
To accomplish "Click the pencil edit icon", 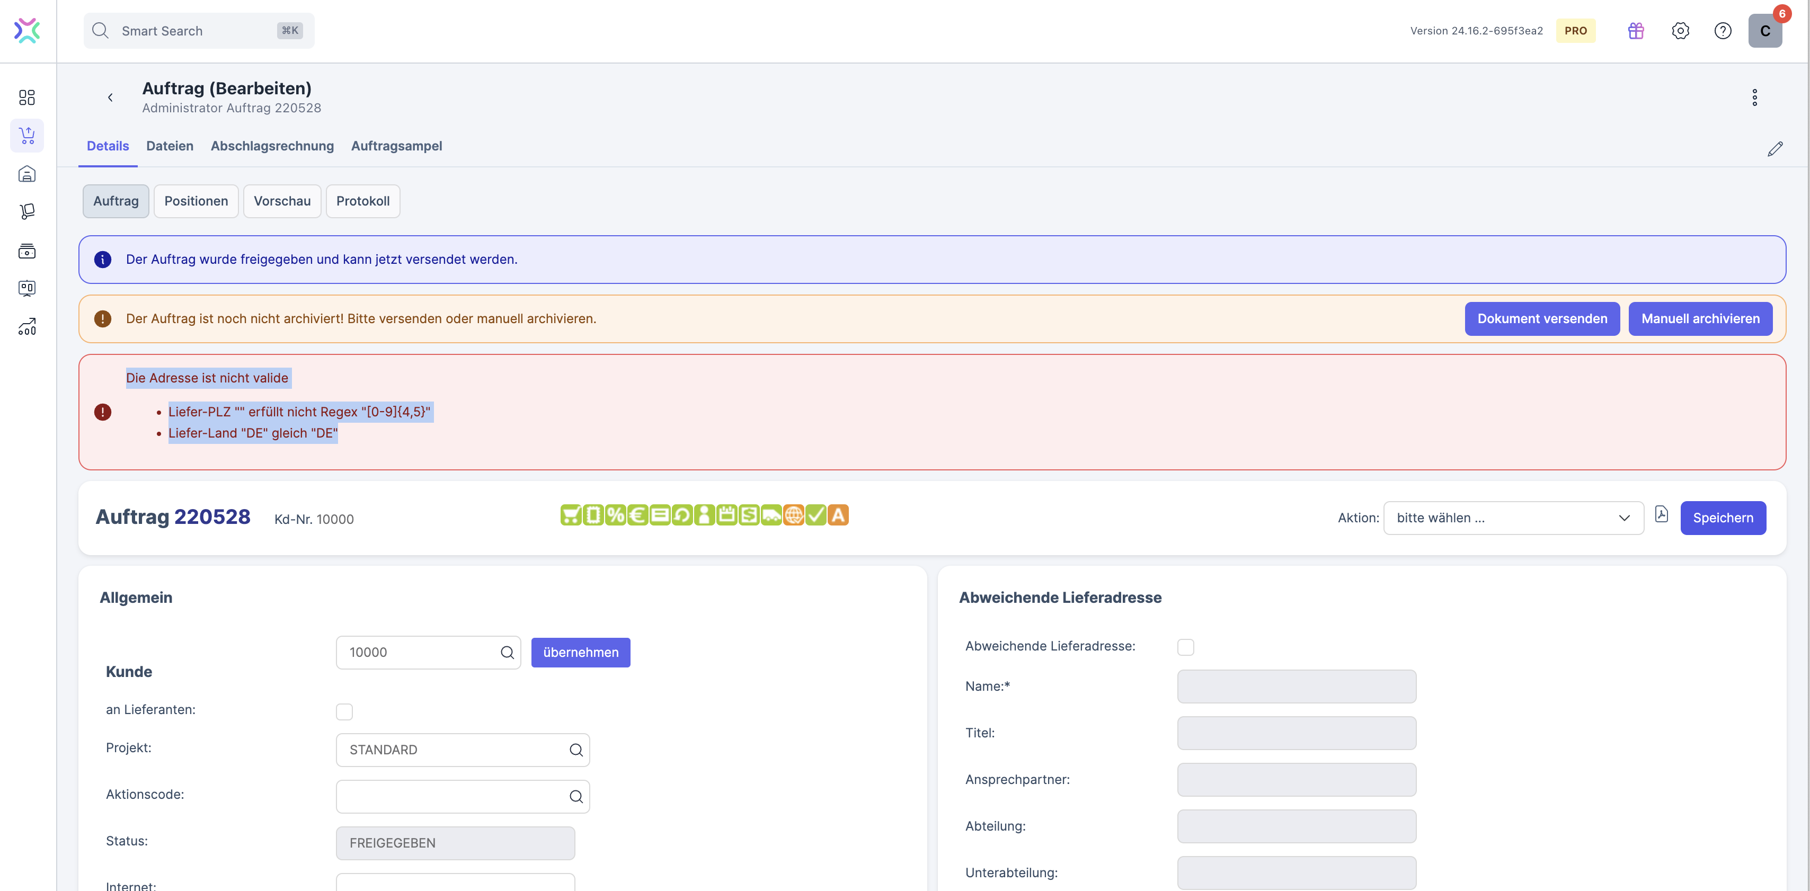I will coord(1775,148).
